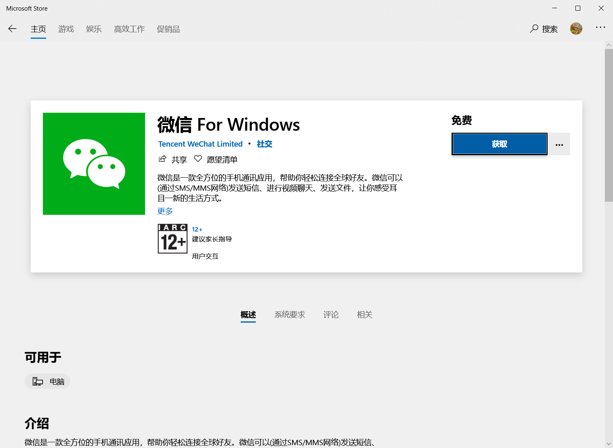
Task: Maximize the Microsoft Store window
Action: [578, 8]
